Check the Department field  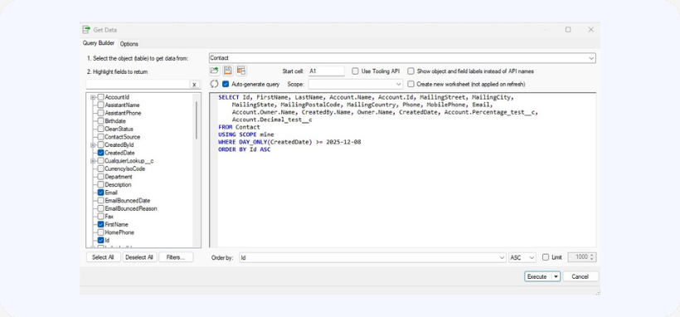point(100,177)
